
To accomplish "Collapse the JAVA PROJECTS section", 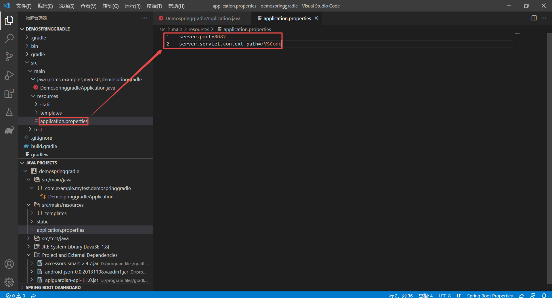I will click(86, 163).
